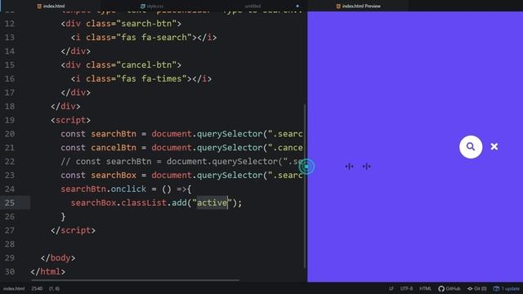Click line number 12 in gutter
Screen dimensions: 523x294
pyautogui.click(x=10, y=24)
